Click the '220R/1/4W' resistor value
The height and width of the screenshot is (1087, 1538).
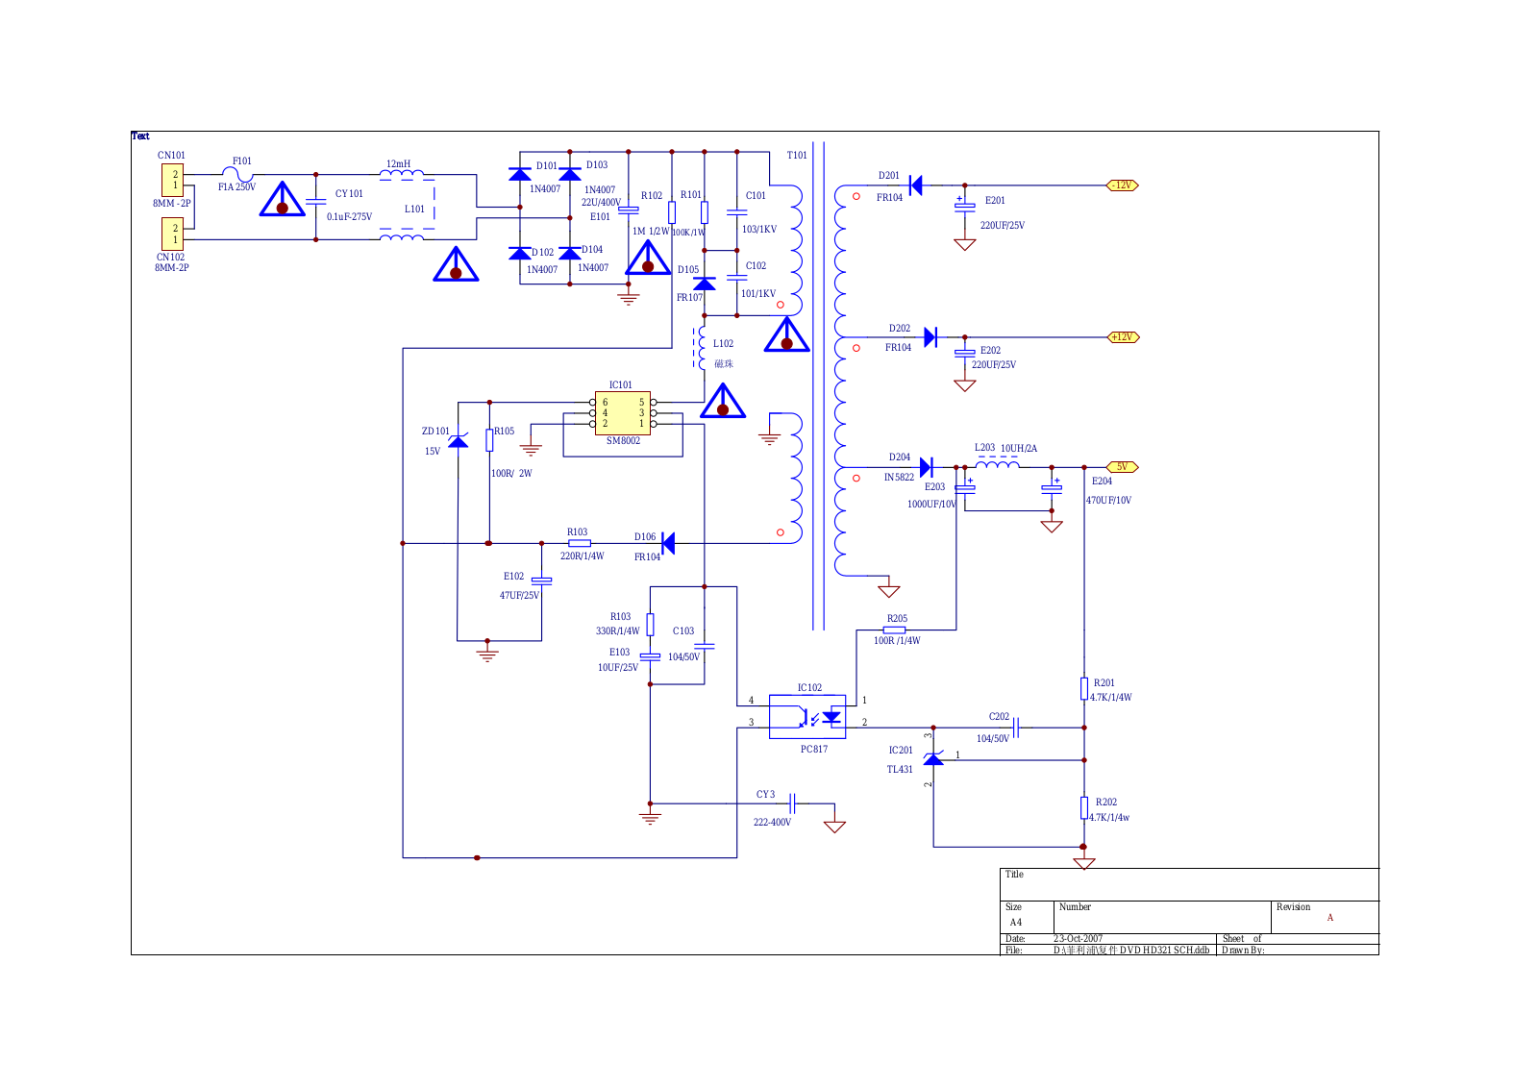point(582,556)
